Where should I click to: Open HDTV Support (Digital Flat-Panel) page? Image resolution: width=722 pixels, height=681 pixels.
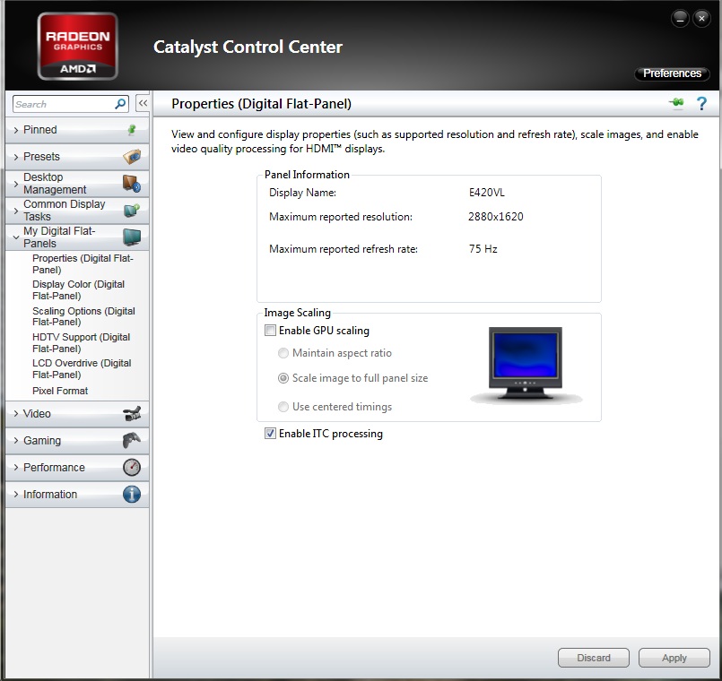81,343
